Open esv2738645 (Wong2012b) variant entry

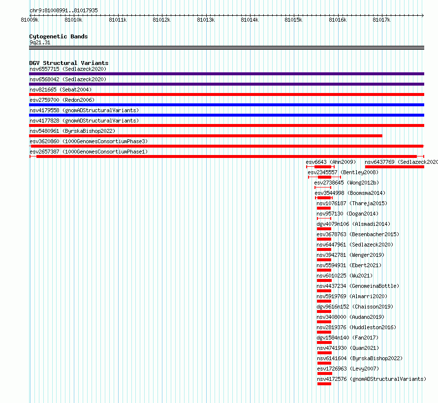(x=346, y=183)
